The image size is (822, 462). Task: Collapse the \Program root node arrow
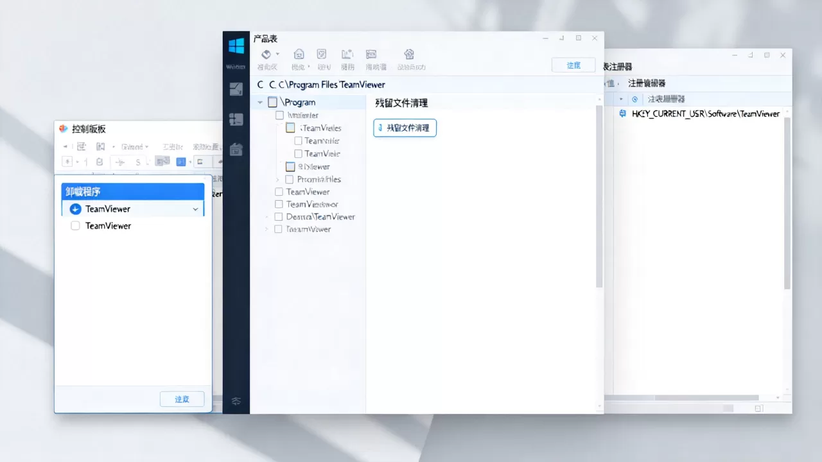[260, 102]
